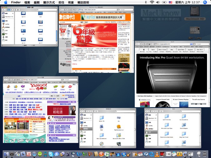Open Mathematica 5.2 in the Applications window
The width and height of the screenshot is (211, 158).
[119, 128]
